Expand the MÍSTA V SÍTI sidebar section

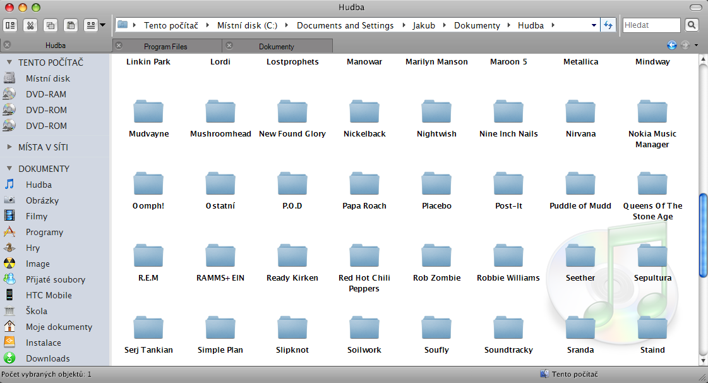pyautogui.click(x=9, y=147)
